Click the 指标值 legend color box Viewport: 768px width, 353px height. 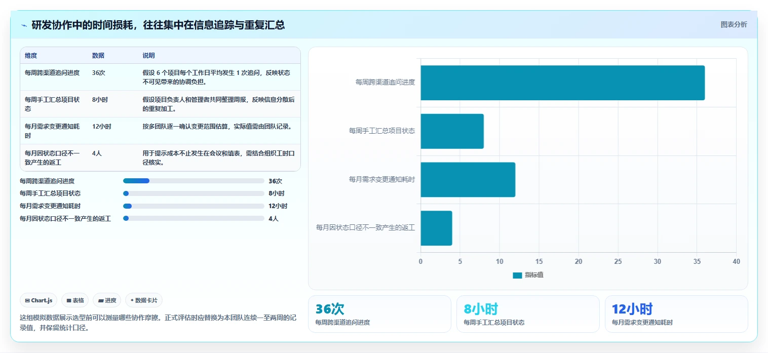[517, 275]
